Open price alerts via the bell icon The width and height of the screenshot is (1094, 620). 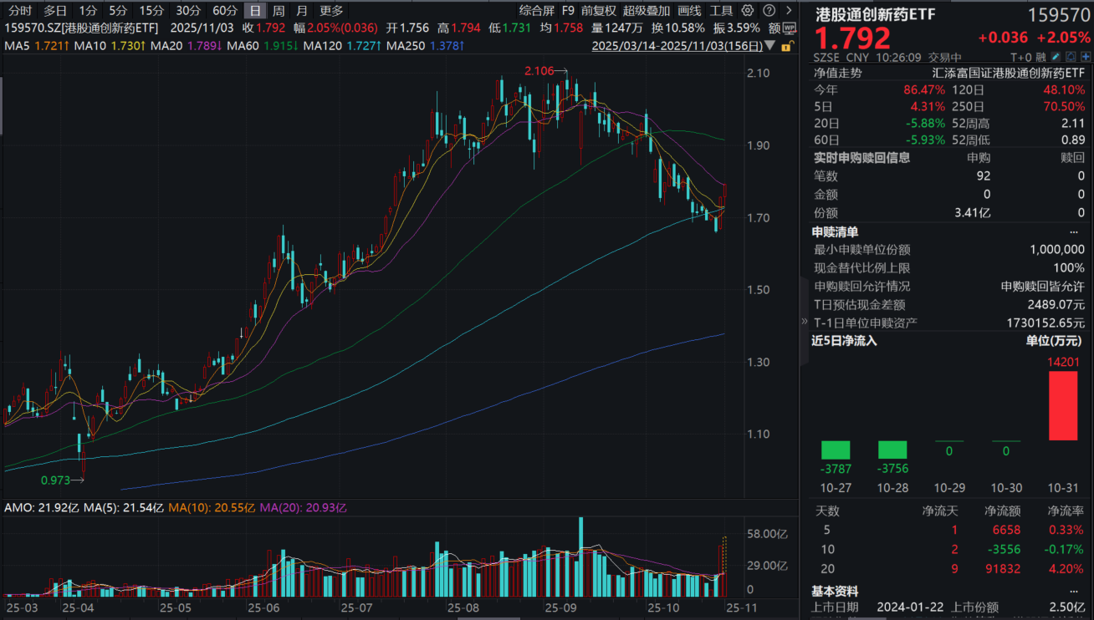click(x=1071, y=57)
